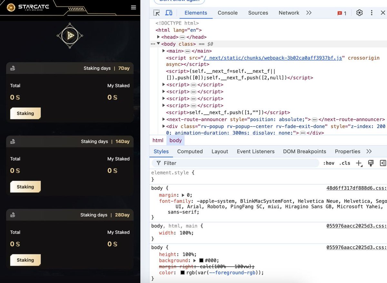Screen dimensions: 387x283
Task: Expand the background shorthand property
Action: click(x=194, y=260)
